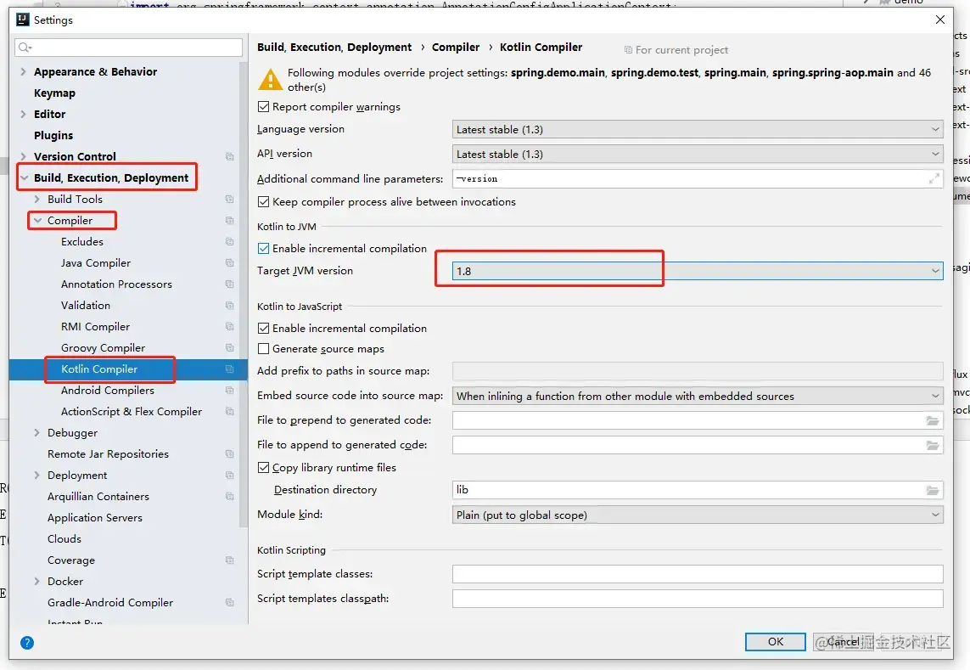Click the project-level icon beside Build Tools
Viewport: 970px width, 670px height.
click(229, 200)
